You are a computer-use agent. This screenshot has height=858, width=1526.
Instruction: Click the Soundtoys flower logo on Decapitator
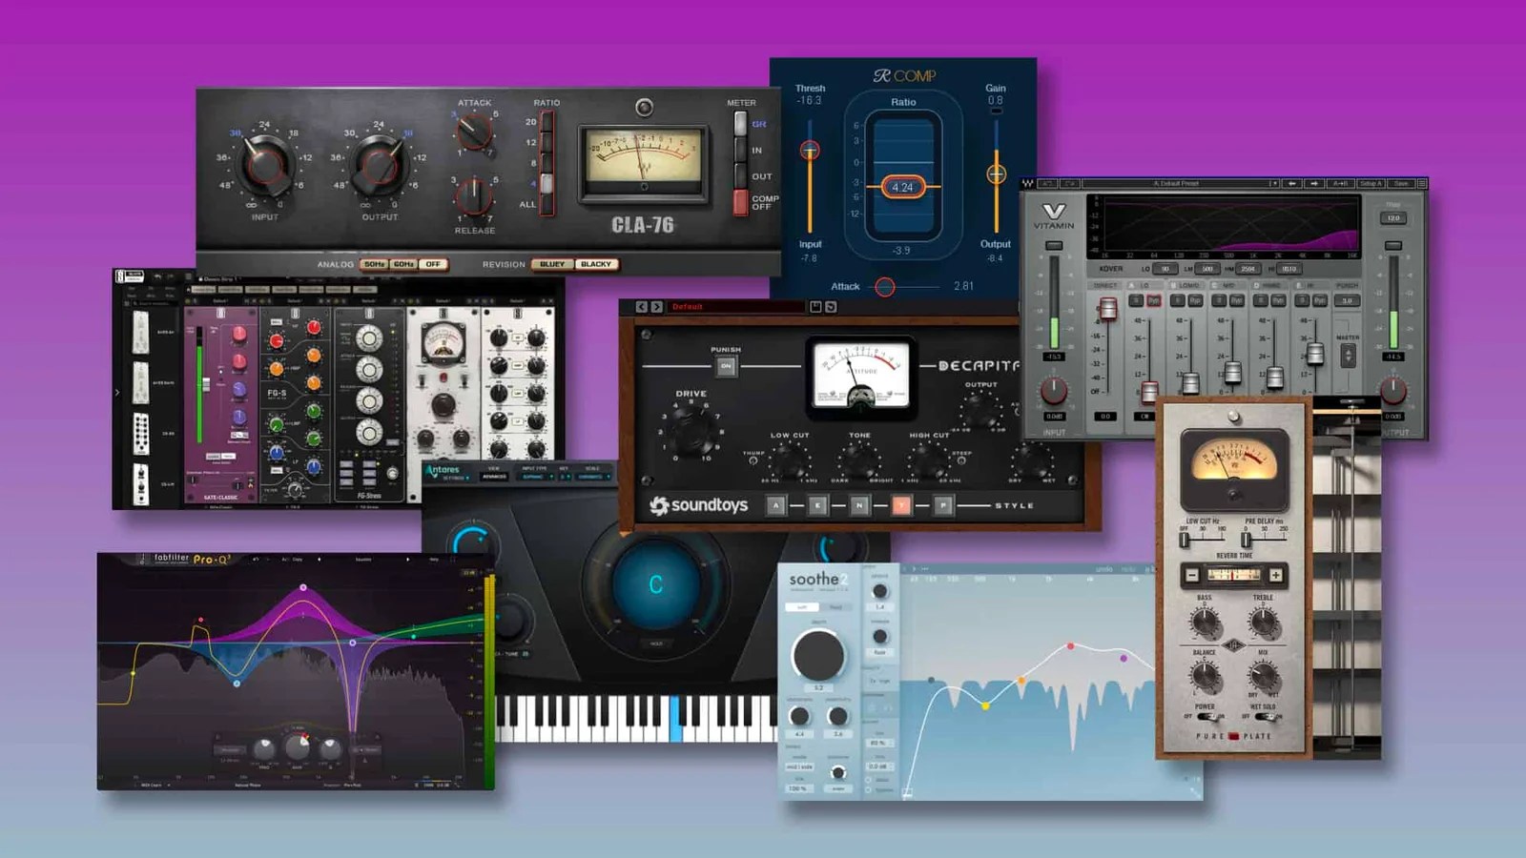click(661, 504)
